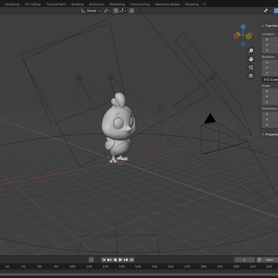
Task: Switch to the Shading workspace
Action: (77, 4)
